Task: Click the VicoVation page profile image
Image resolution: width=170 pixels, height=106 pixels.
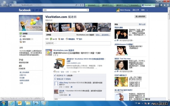Action: [31, 23]
